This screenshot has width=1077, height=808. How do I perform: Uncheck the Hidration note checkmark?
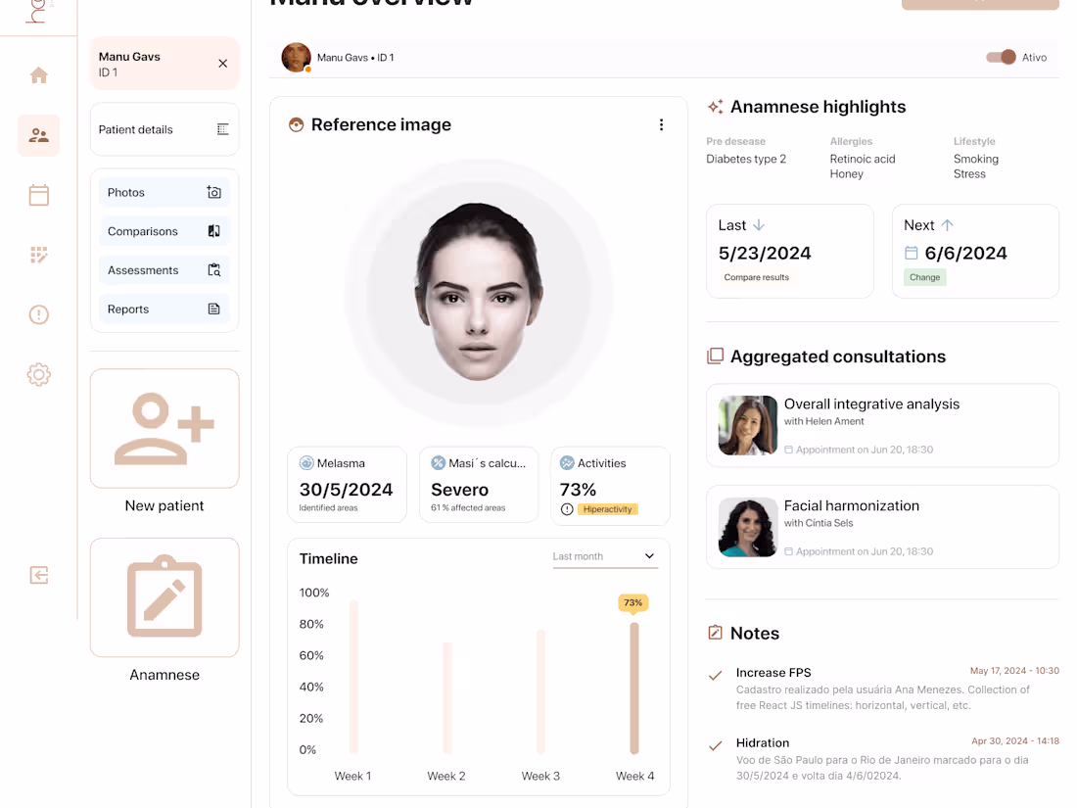[714, 744]
